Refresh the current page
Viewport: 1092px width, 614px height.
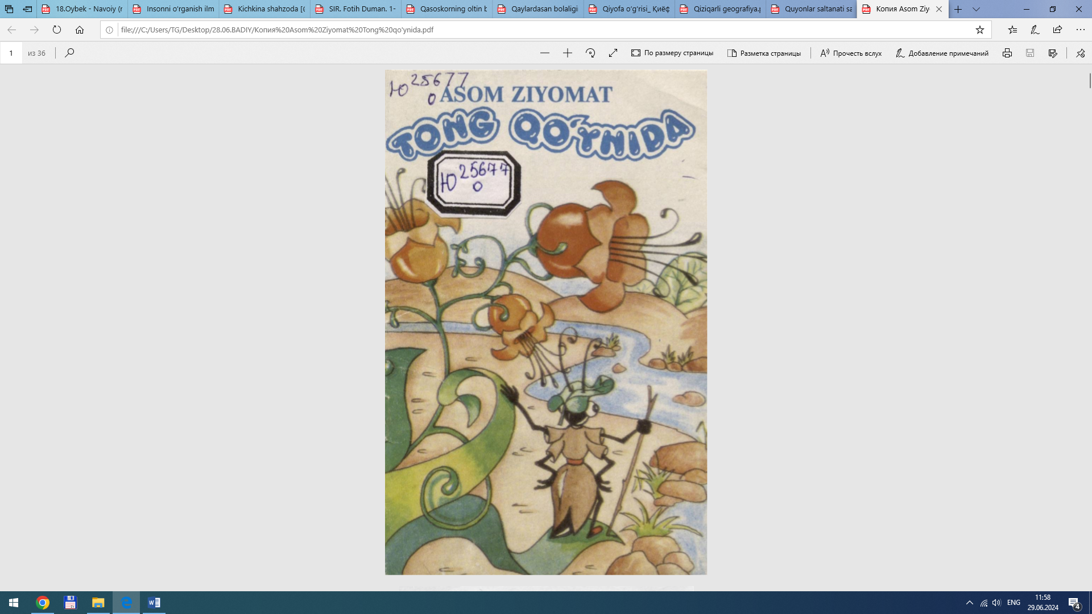tap(57, 30)
